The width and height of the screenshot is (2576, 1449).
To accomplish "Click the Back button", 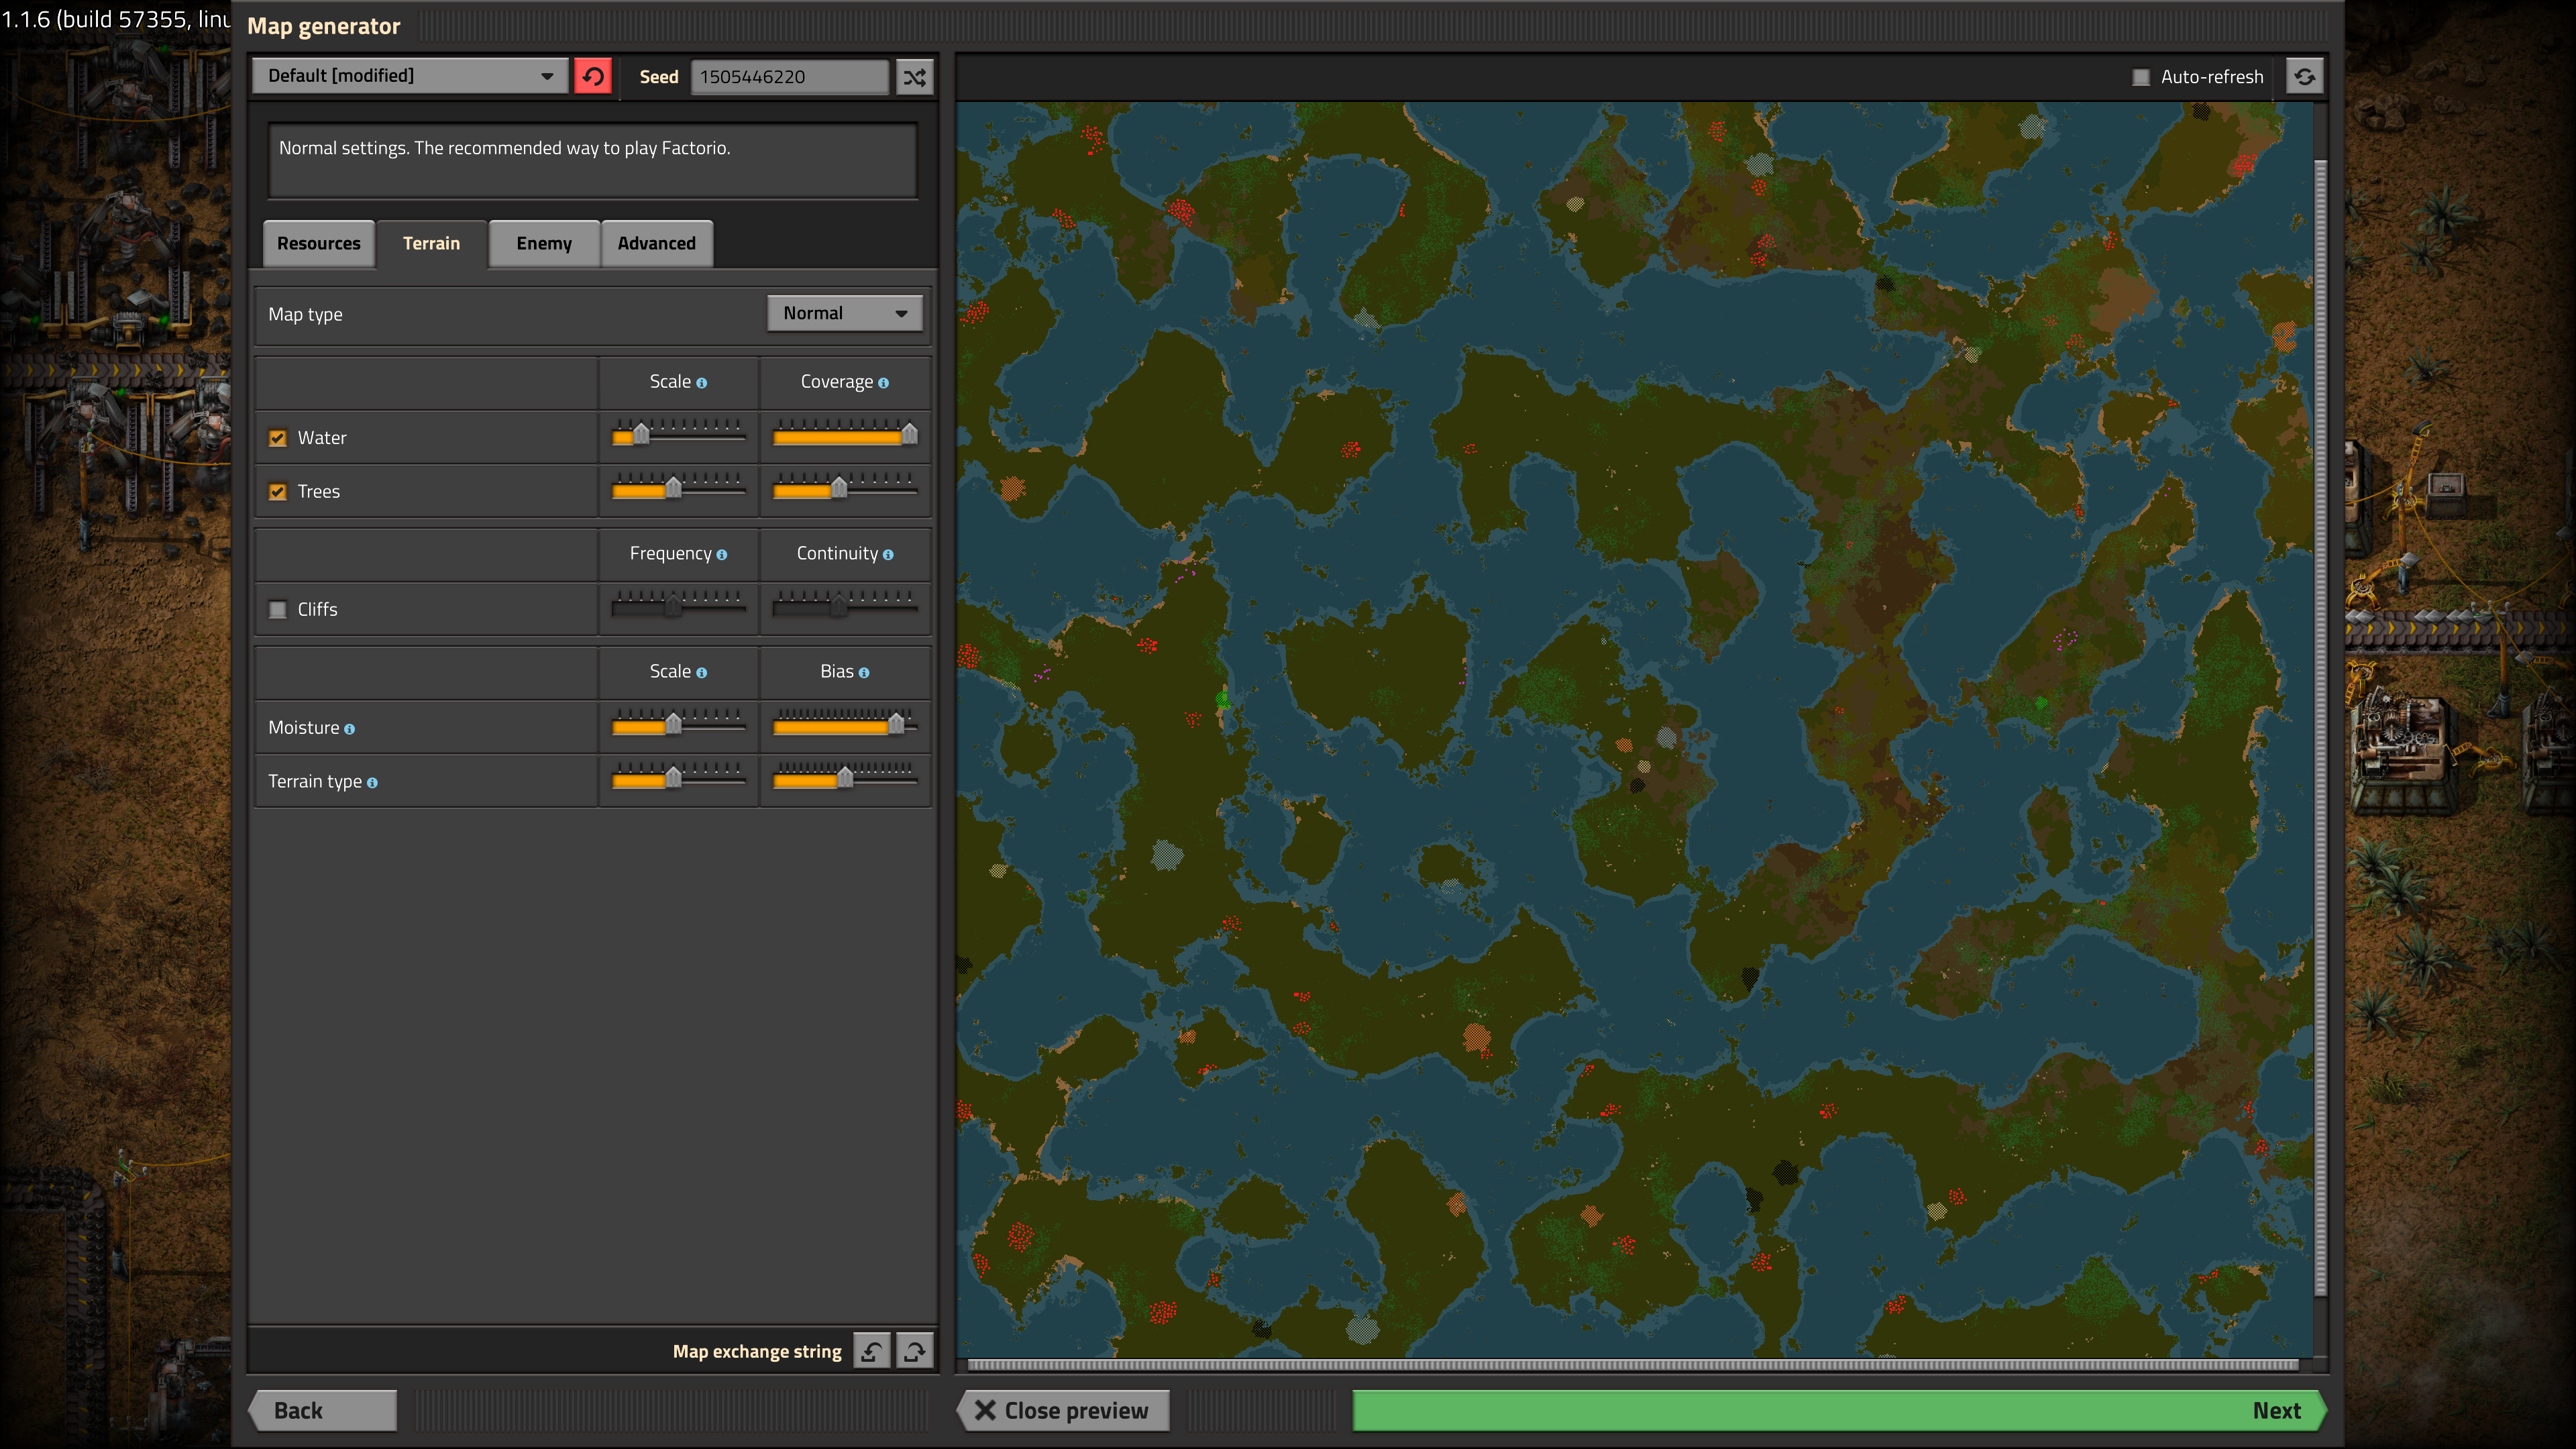I will tap(323, 1410).
